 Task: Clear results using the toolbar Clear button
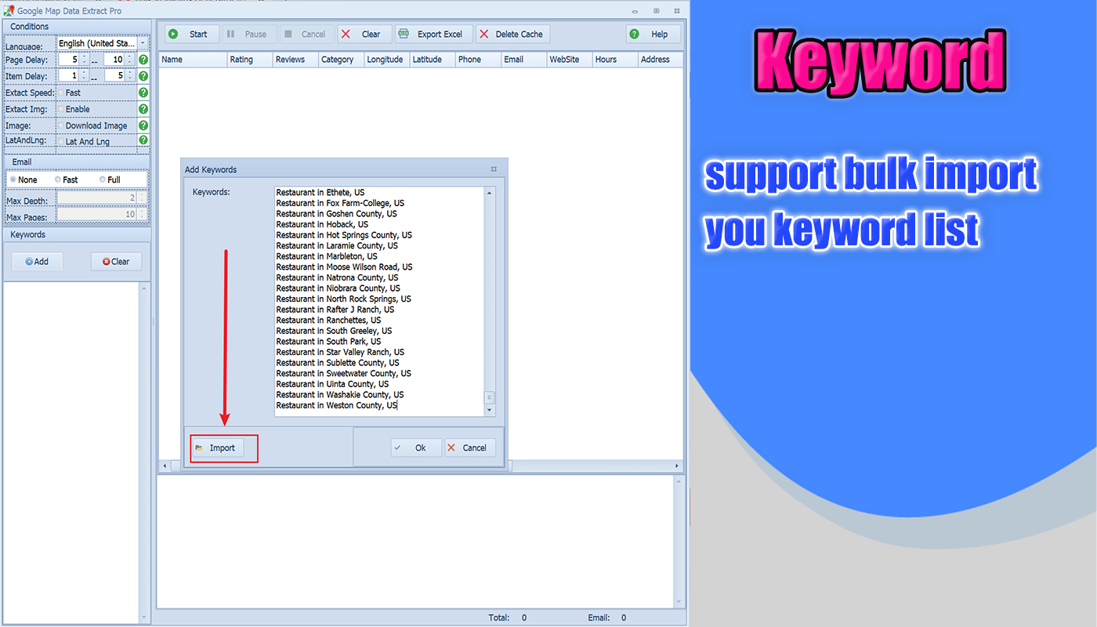[x=364, y=34]
